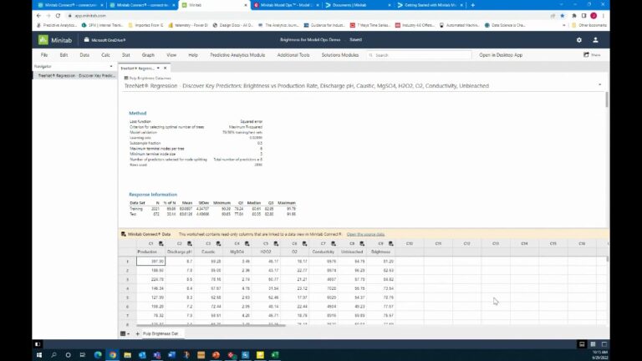Open Excel from the taskbar
The image size is (642, 361).
click(275, 355)
